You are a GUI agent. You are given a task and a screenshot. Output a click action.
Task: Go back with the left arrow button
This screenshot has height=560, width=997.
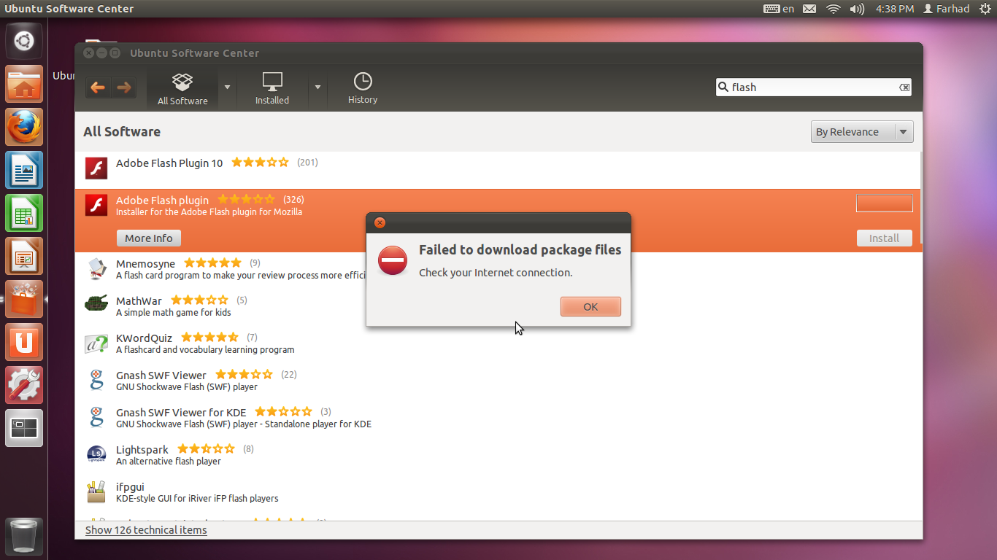pyautogui.click(x=98, y=87)
